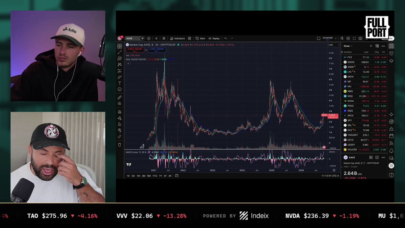Screen dimensions: 405x228
Task: Show the All time range
Action: (170, 176)
